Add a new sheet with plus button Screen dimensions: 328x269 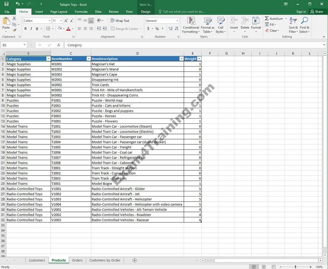135,260
